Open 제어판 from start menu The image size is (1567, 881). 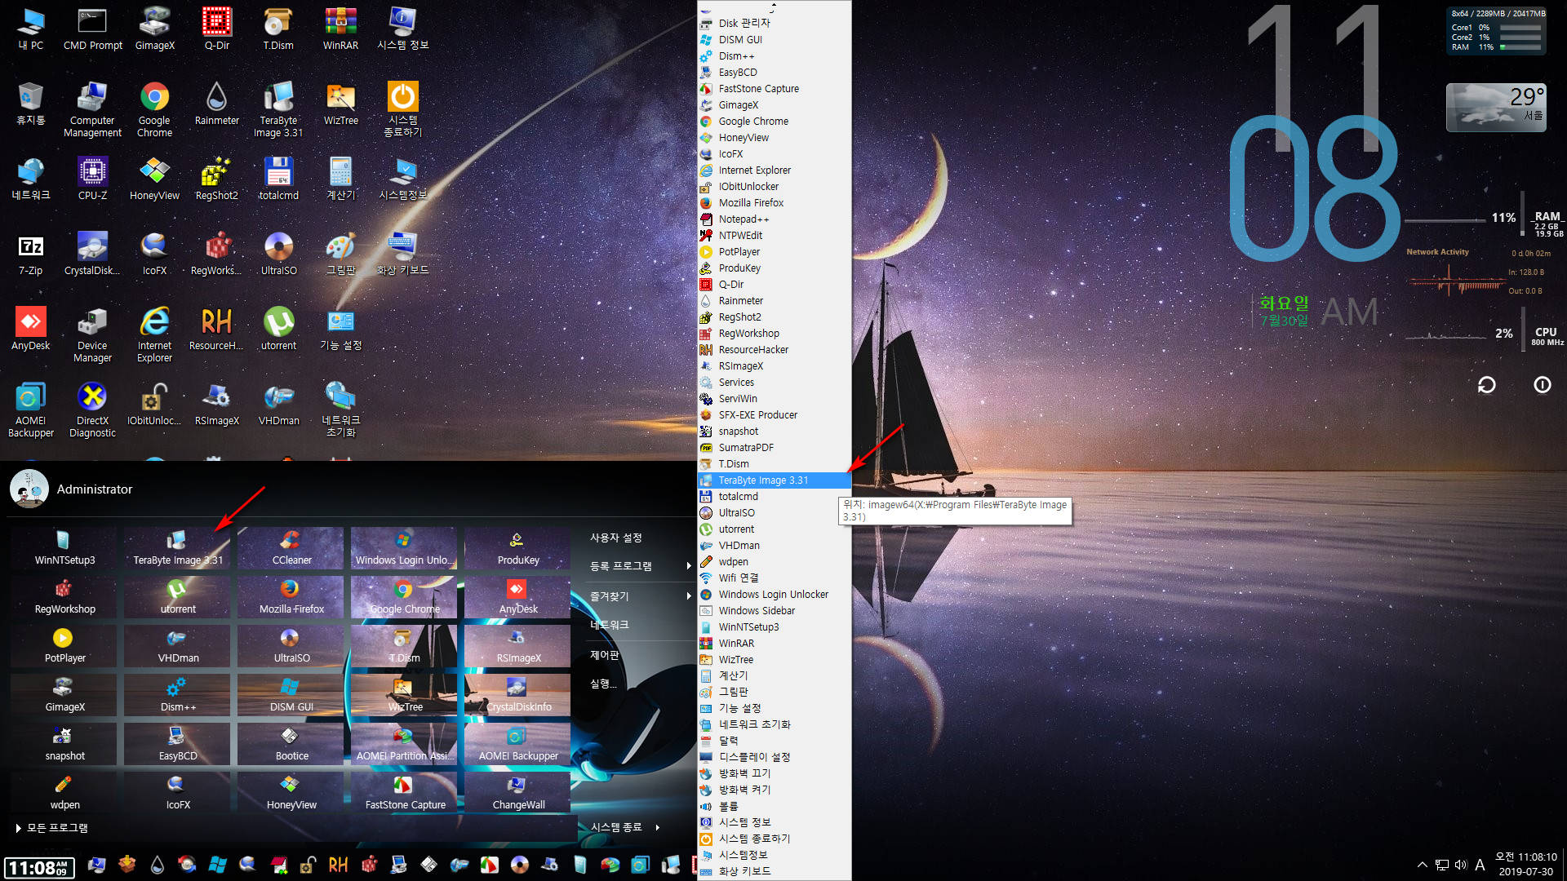[605, 655]
